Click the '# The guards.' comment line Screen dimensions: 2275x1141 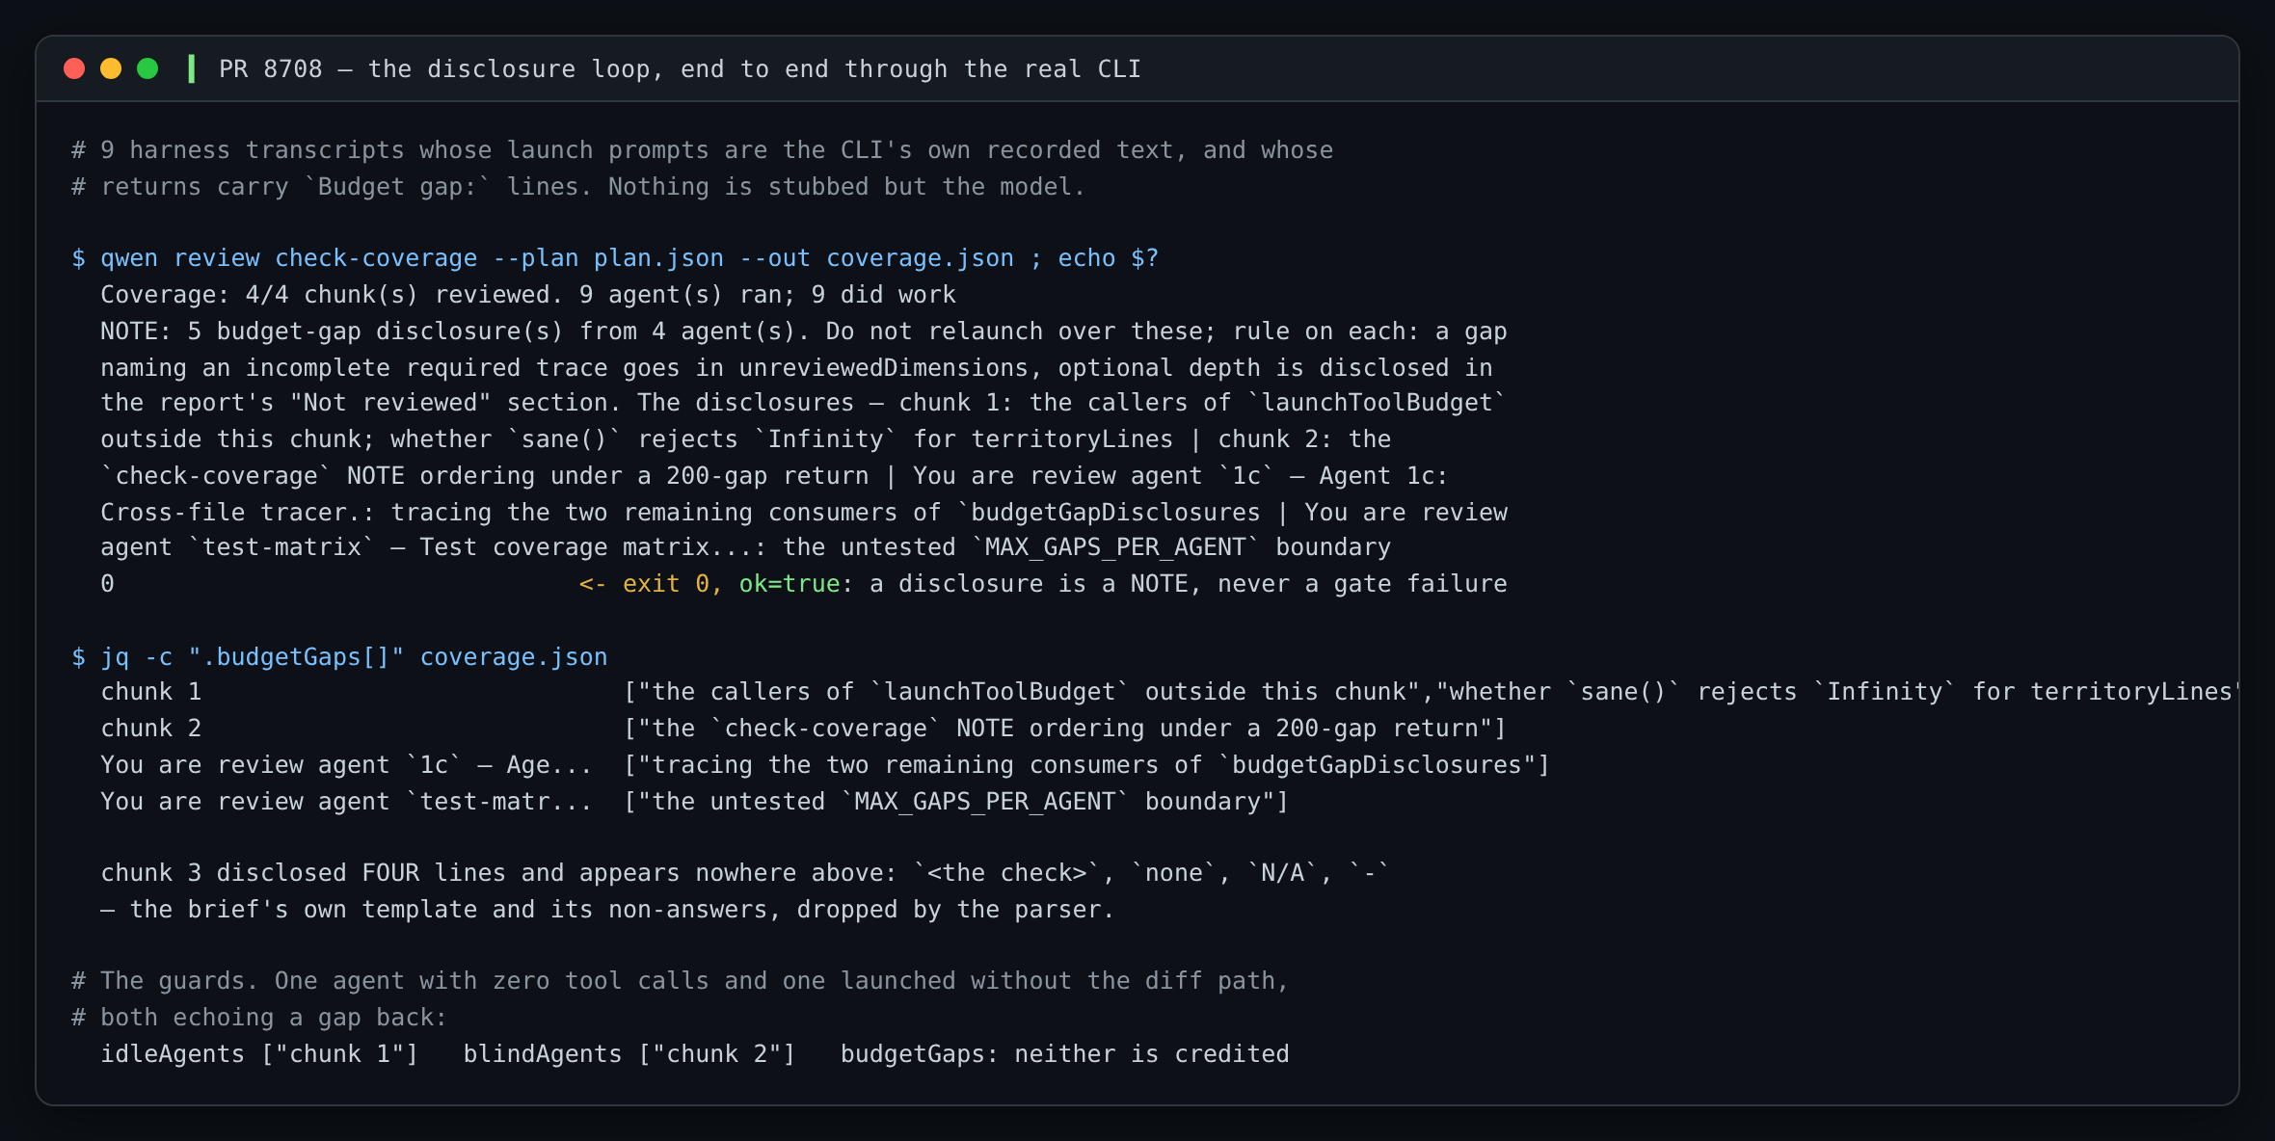point(681,981)
